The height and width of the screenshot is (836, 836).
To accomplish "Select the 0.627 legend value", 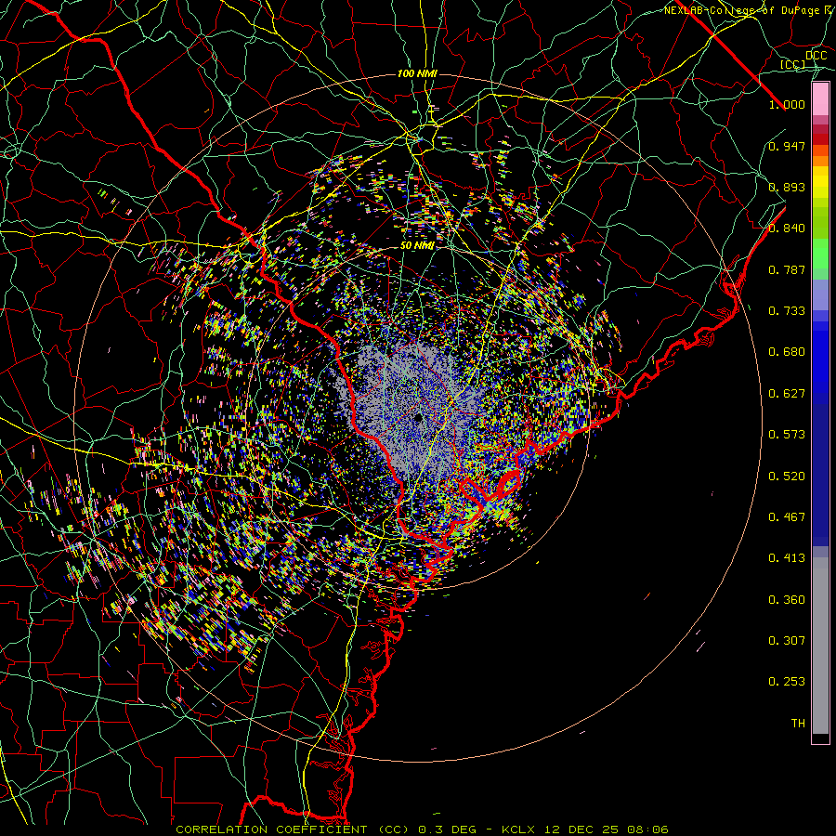I will [787, 394].
